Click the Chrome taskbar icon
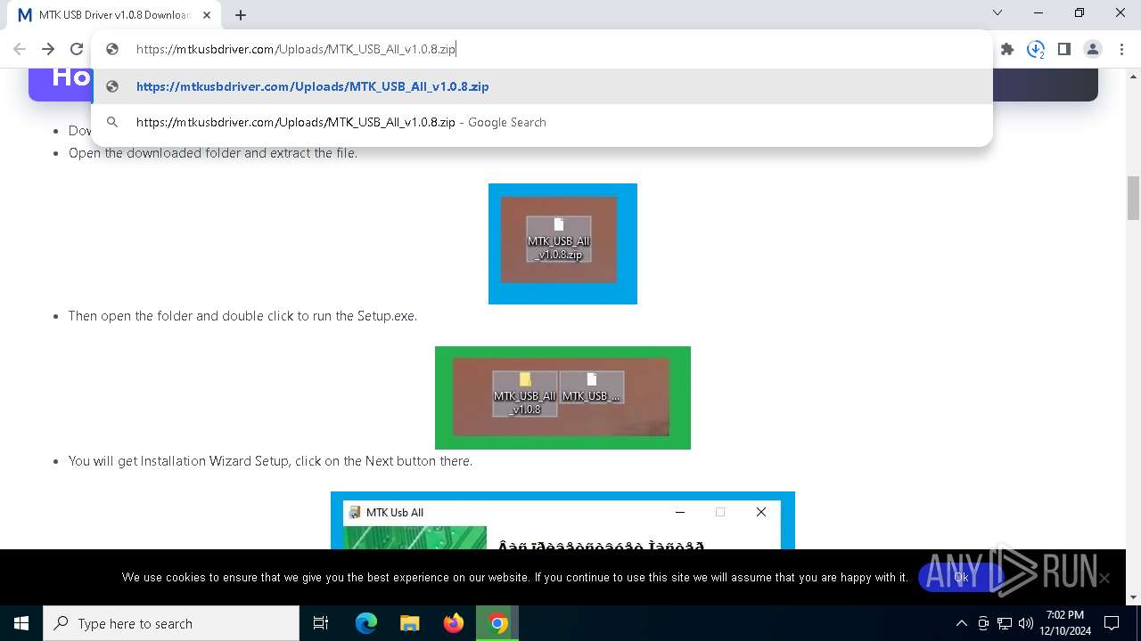 (x=497, y=623)
